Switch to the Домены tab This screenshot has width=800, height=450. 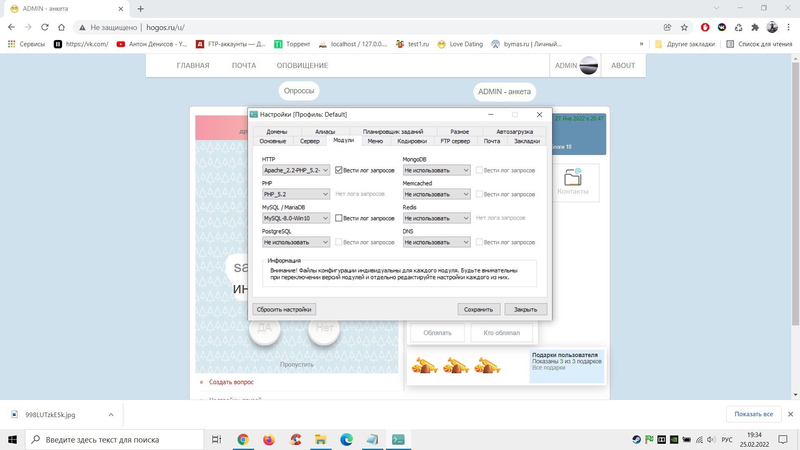click(277, 132)
